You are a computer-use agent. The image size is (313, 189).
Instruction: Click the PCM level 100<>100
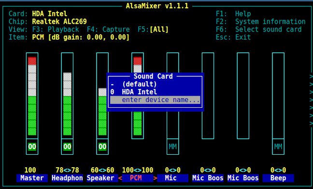coord(138,170)
